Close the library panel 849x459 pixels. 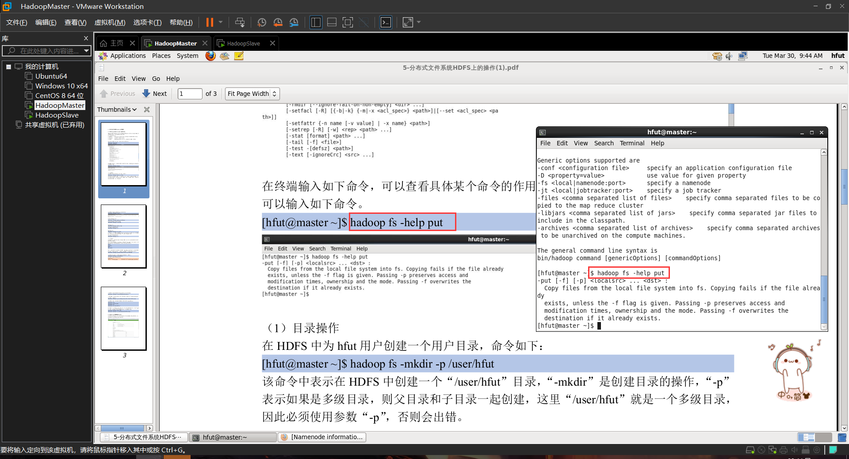[x=86, y=38]
